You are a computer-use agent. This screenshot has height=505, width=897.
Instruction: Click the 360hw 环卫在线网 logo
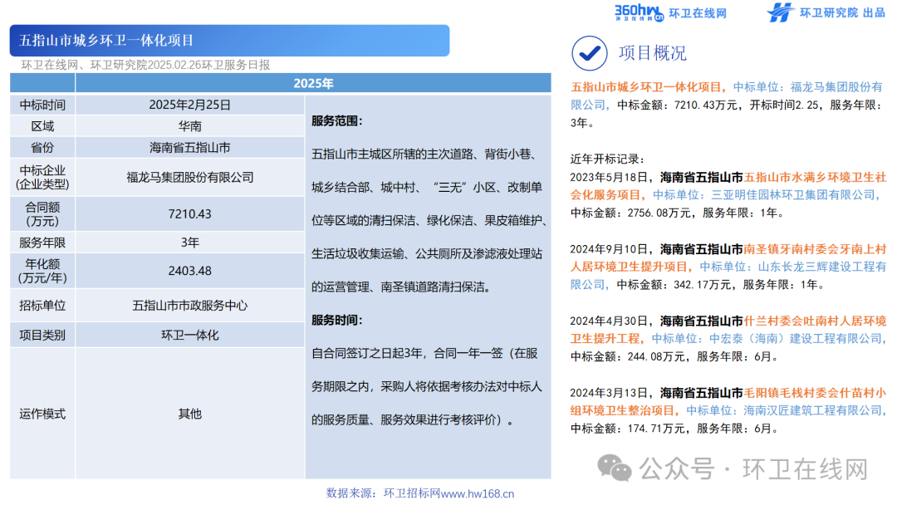coord(670,12)
